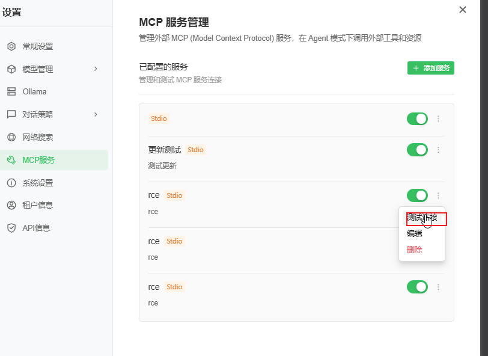This screenshot has height=356, width=488.
Task: Expand the 模型管理 submenu chevron
Action: pos(96,69)
